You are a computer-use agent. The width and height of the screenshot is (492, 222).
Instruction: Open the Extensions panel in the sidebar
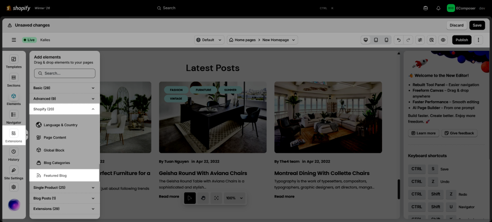coord(13,136)
